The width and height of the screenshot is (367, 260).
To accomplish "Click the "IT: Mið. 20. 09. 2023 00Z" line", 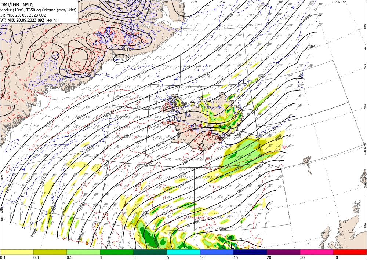I will (23, 15).
